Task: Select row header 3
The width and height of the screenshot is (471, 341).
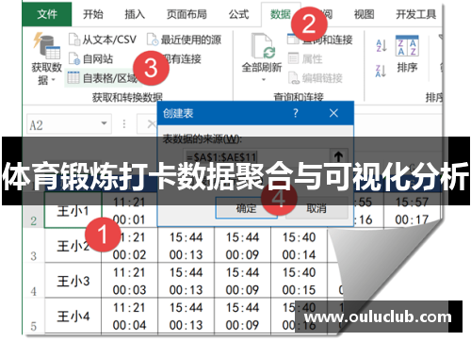Action: pyautogui.click(x=34, y=245)
